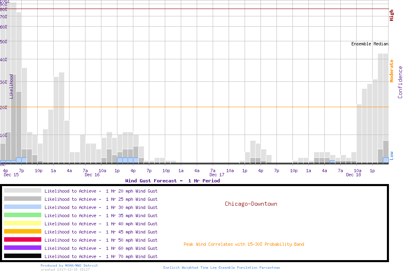Image resolution: width=409 pixels, height=274 pixels.
Task: Select the Dec 16 date marker
Action: click(92, 175)
